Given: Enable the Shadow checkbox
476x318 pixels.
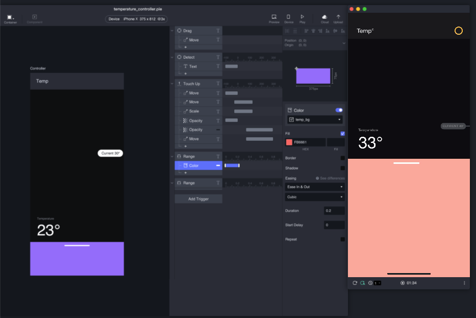Looking at the screenshot, I should pyautogui.click(x=342, y=168).
